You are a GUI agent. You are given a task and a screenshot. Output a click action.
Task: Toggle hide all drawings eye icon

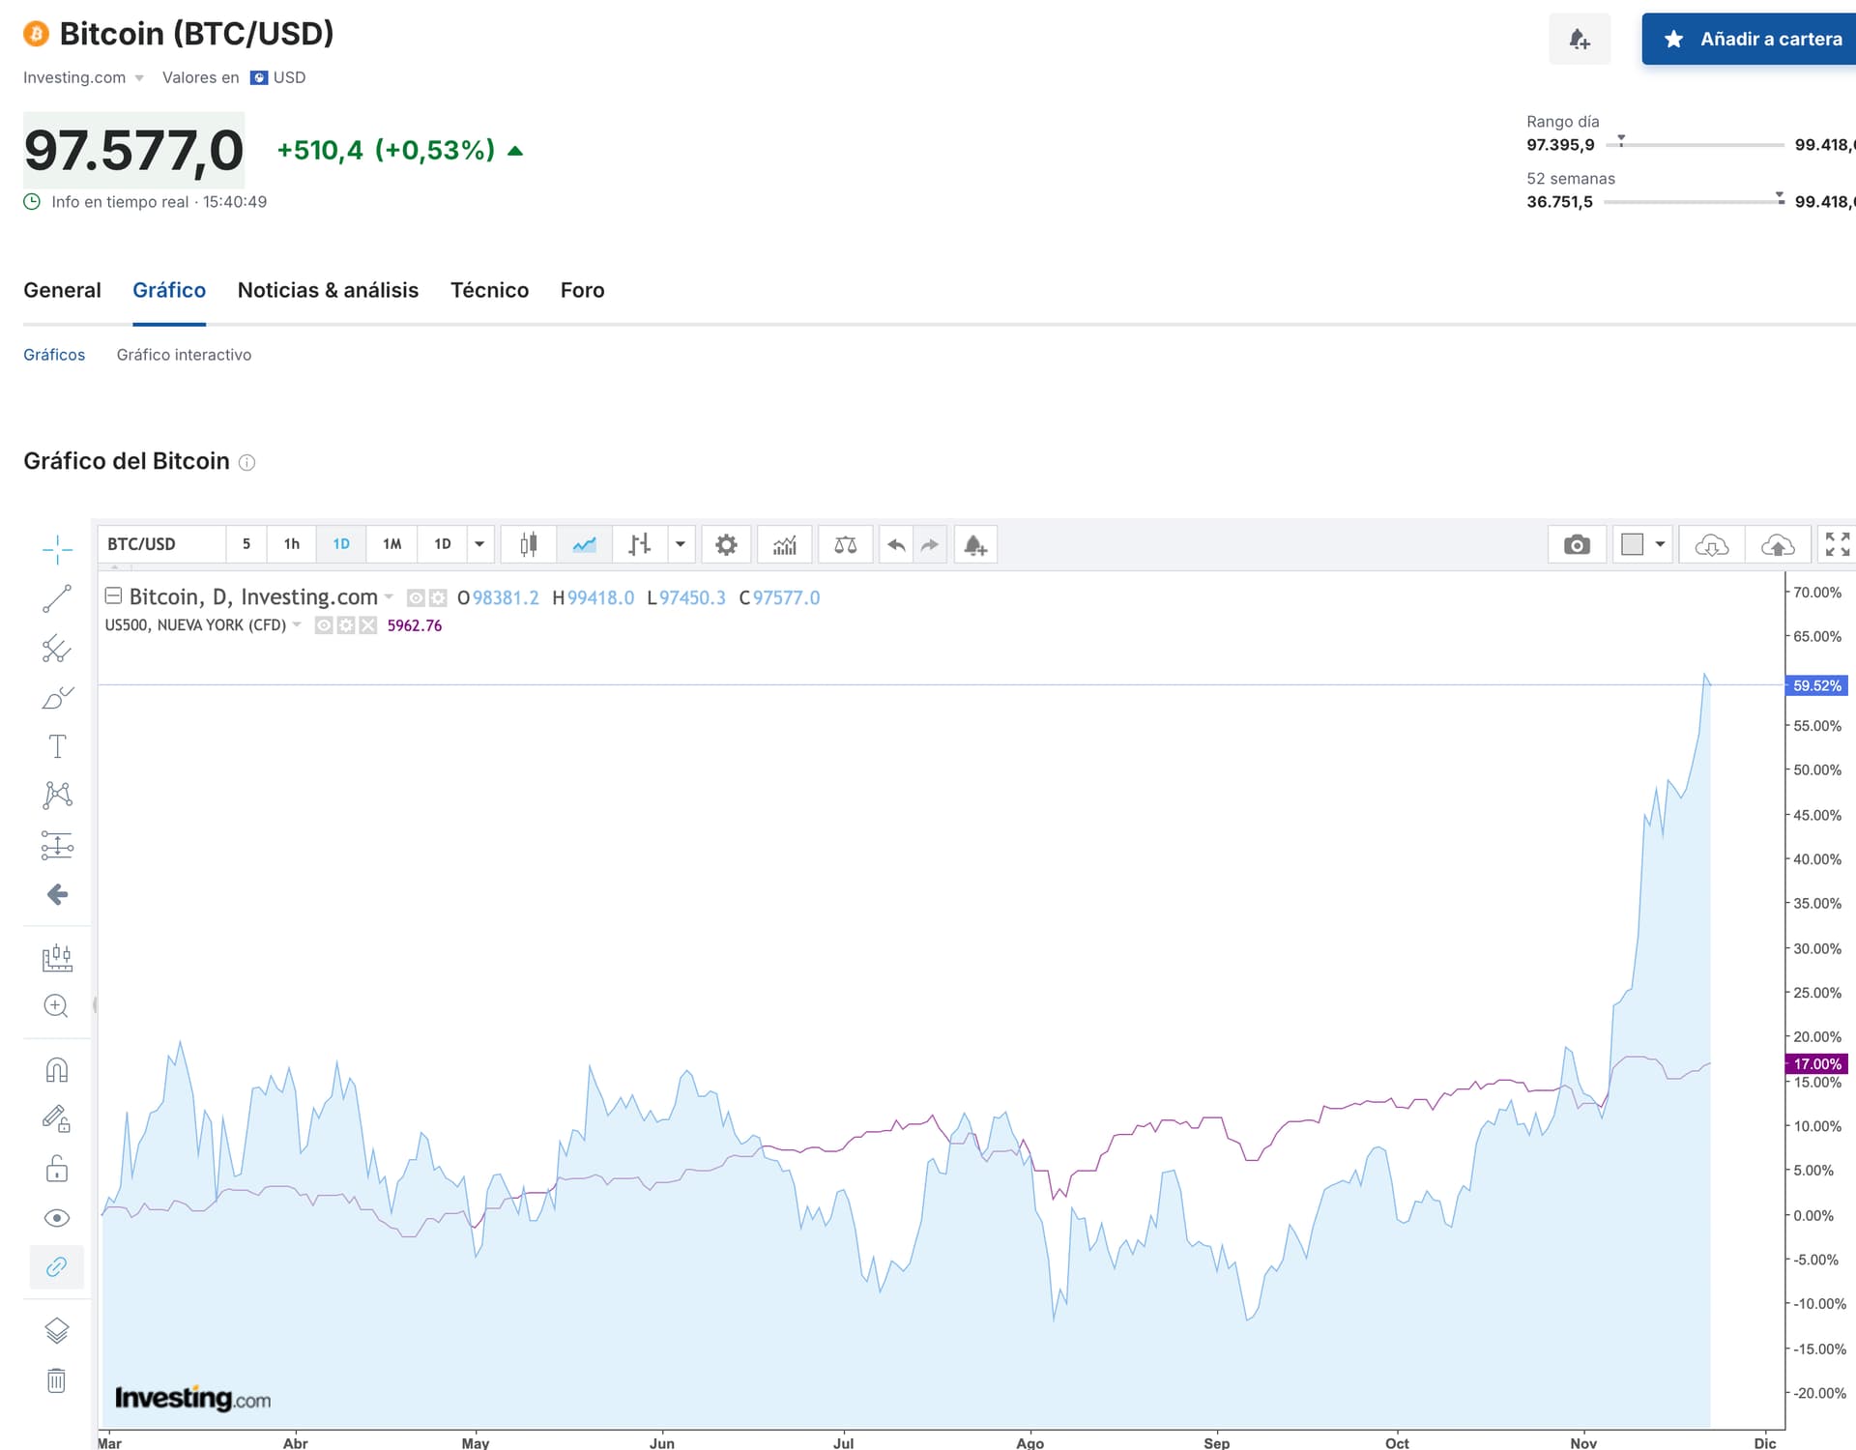point(57,1218)
